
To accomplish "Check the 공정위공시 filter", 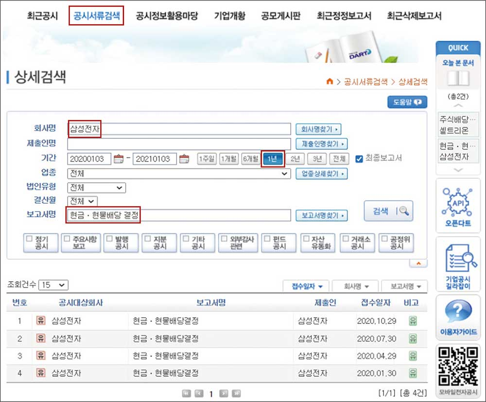I will point(384,239).
